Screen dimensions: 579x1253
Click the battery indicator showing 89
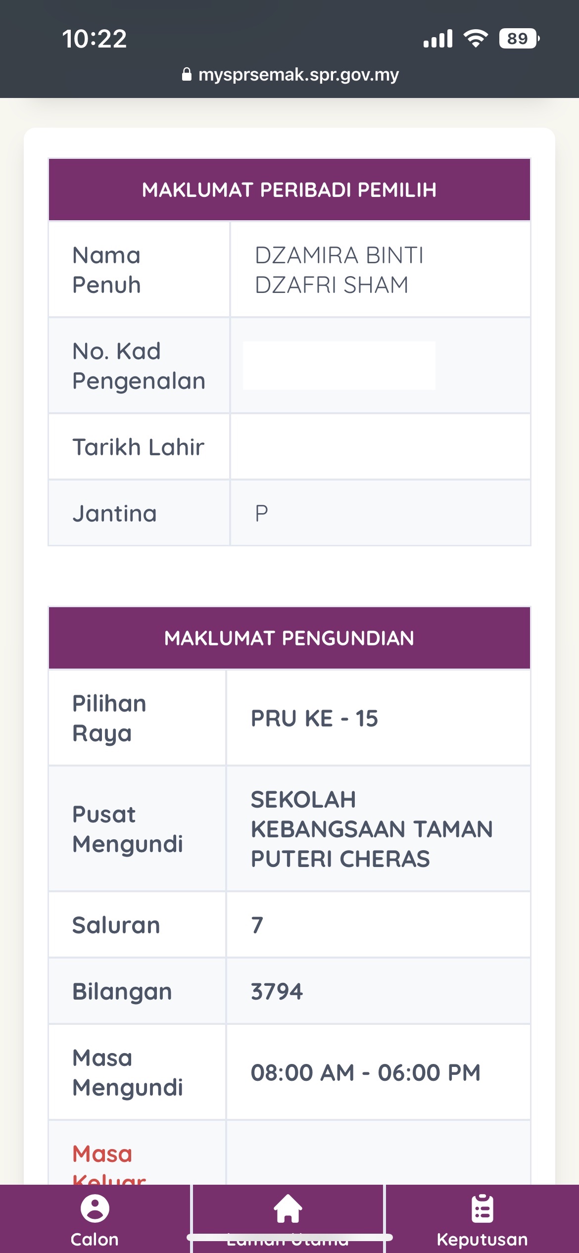point(519,38)
